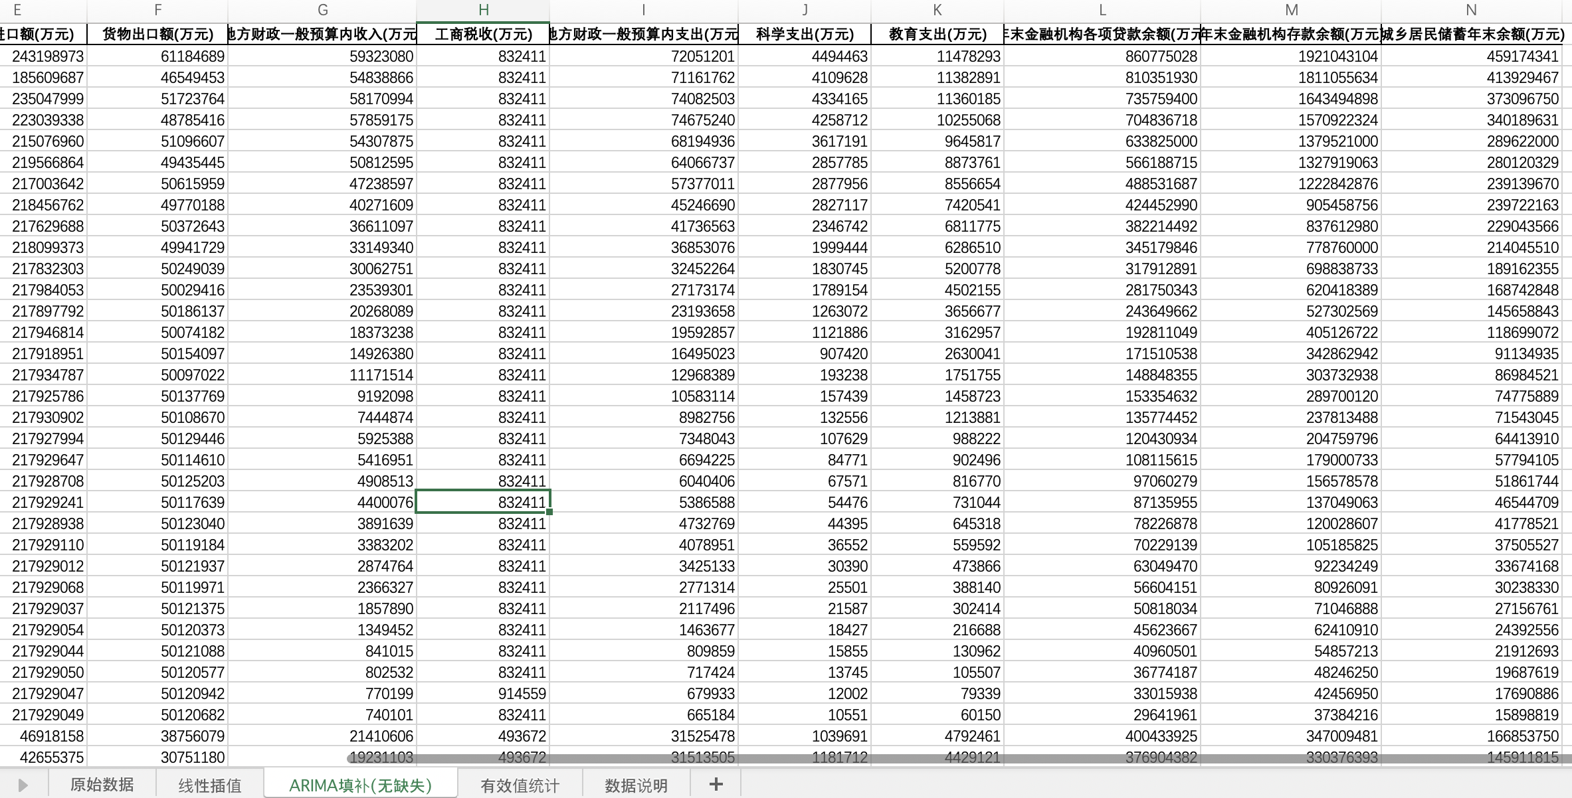Select column H header
This screenshot has height=798, width=1572.
pos(483,10)
